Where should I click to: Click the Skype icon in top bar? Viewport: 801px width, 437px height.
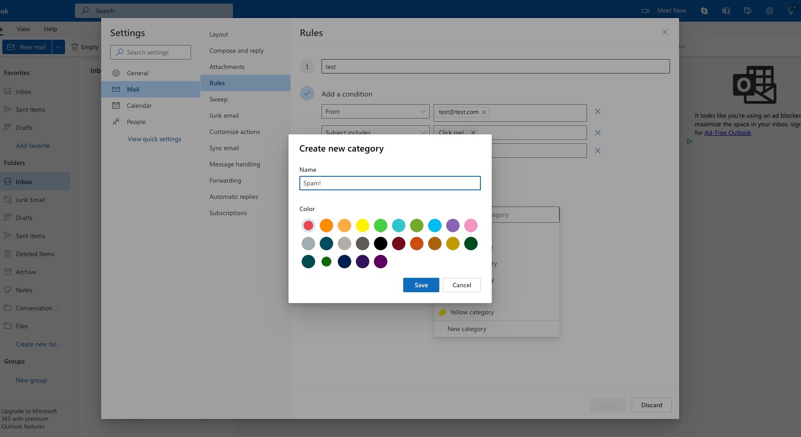[x=704, y=11]
